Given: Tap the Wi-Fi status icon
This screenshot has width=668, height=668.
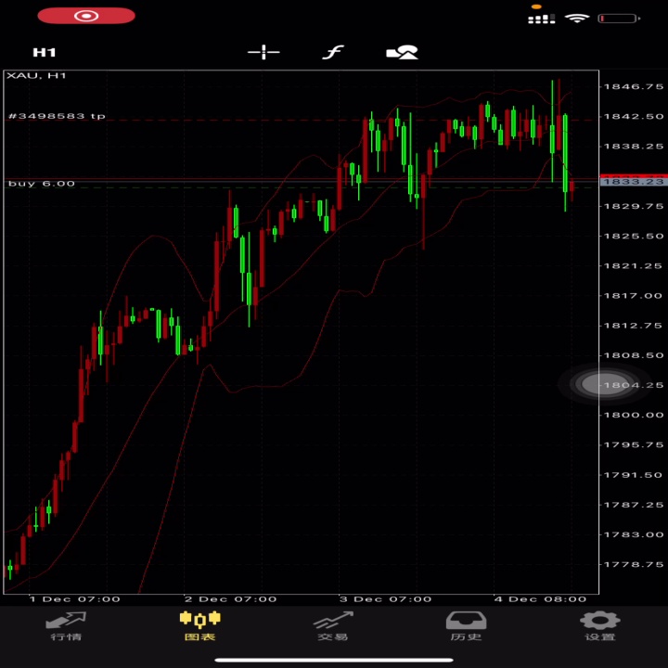Looking at the screenshot, I should coord(577,18).
